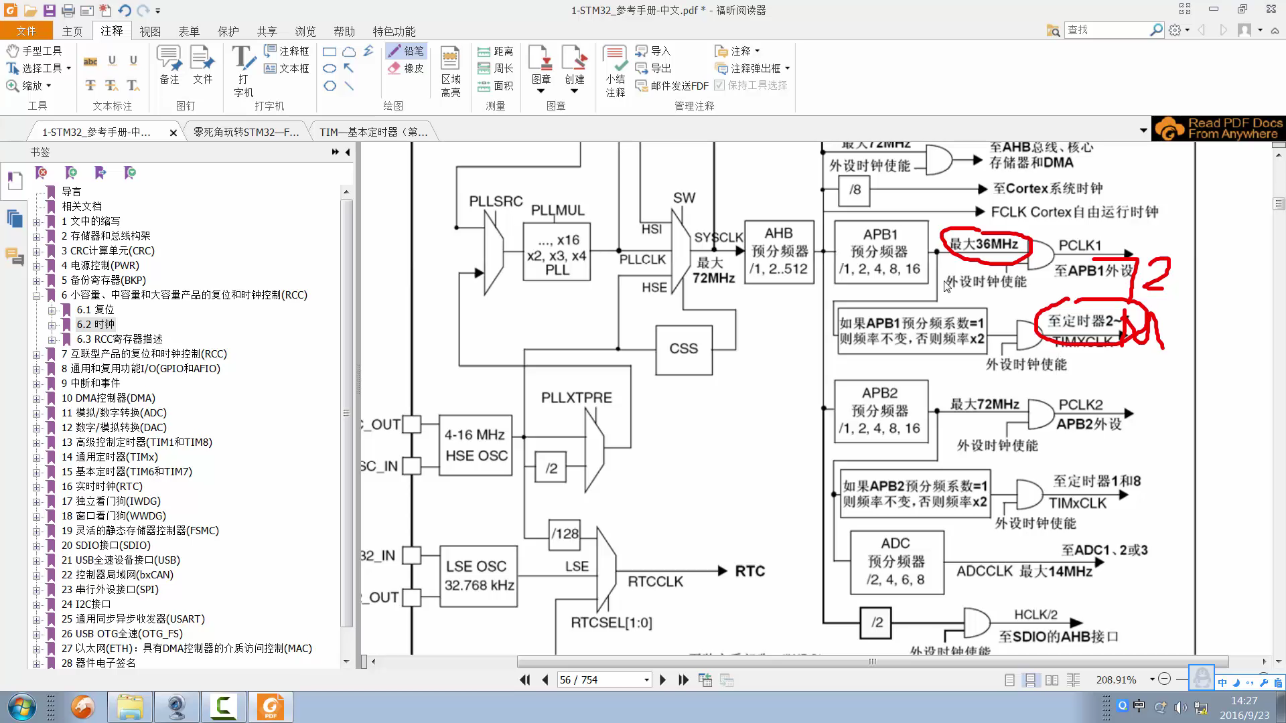Click the taskbar Foxit Reader icon
Image resolution: width=1286 pixels, height=723 pixels.
tap(271, 708)
